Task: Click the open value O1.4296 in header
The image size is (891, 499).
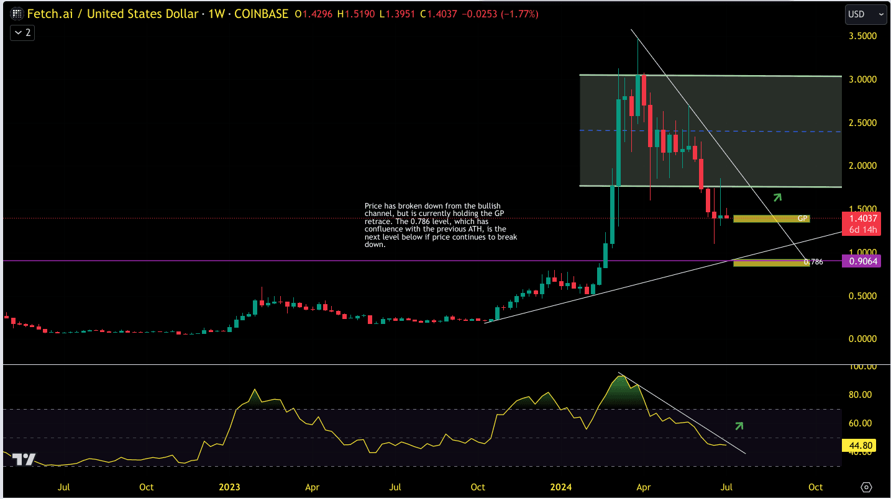Action: click(x=314, y=14)
